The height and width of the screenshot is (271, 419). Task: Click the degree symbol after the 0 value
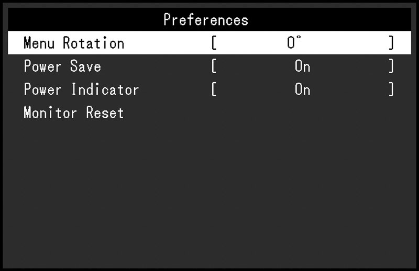click(299, 38)
